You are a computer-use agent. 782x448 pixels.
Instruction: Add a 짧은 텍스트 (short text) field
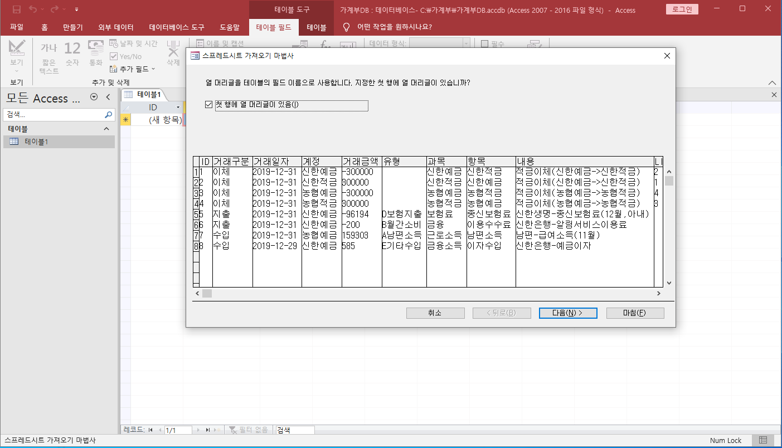click(49, 58)
